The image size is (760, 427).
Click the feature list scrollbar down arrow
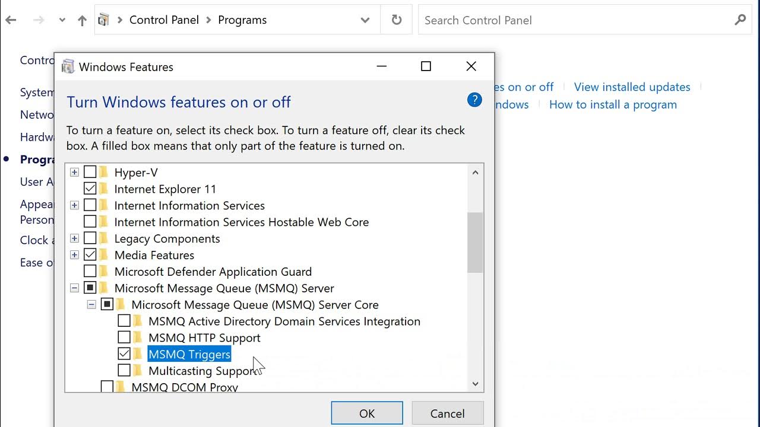click(x=475, y=384)
